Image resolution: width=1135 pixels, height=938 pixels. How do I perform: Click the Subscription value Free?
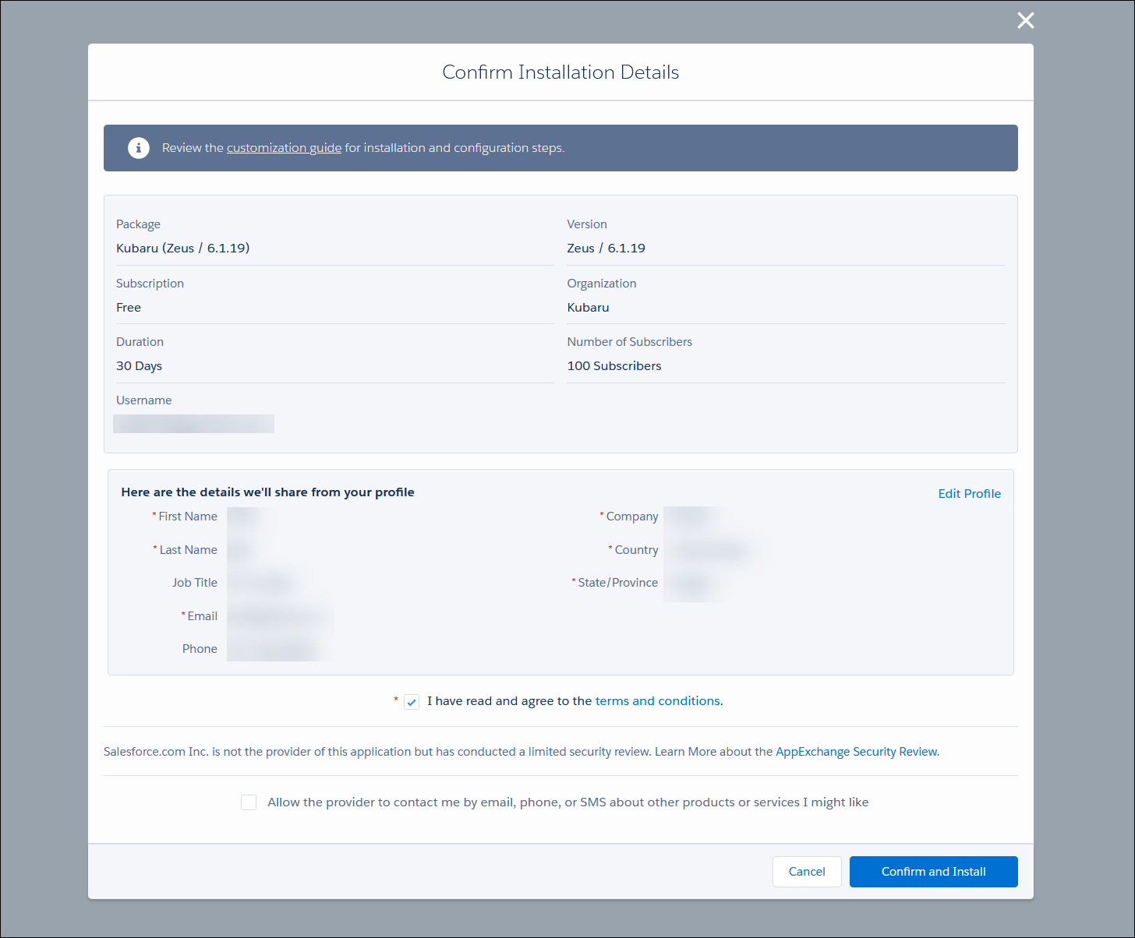point(129,308)
